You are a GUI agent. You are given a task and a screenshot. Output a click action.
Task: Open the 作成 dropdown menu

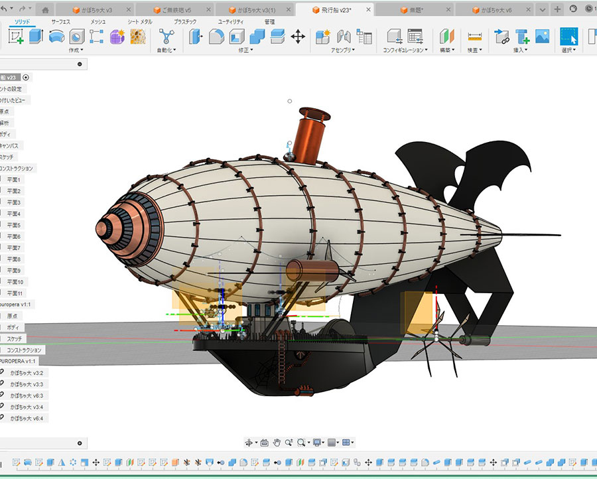pos(77,50)
